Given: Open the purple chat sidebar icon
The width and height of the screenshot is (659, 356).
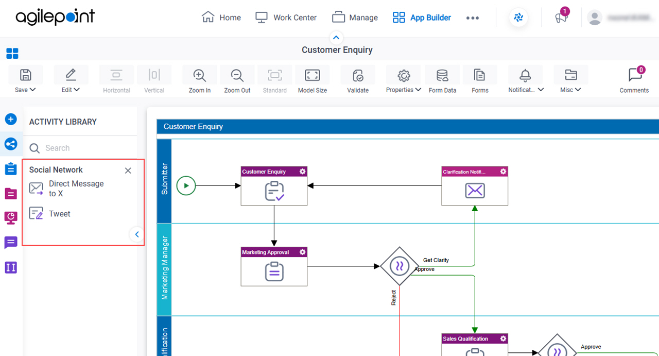Looking at the screenshot, I should [11, 243].
